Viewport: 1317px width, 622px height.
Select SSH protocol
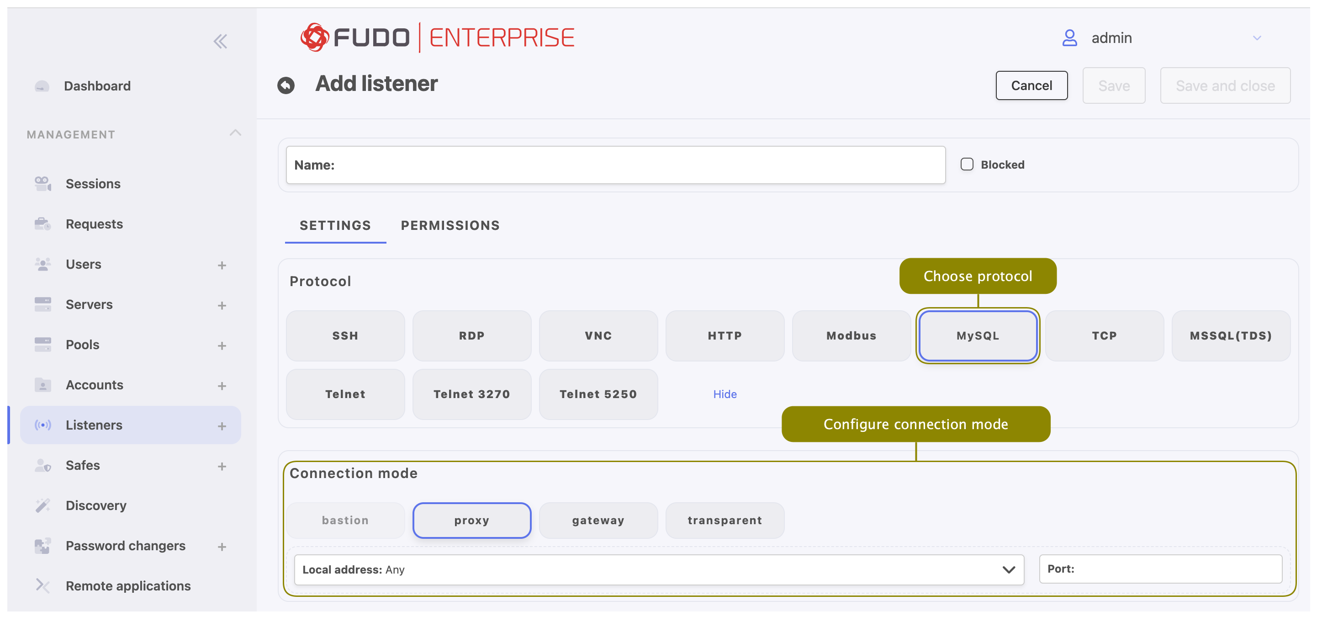[x=345, y=335]
